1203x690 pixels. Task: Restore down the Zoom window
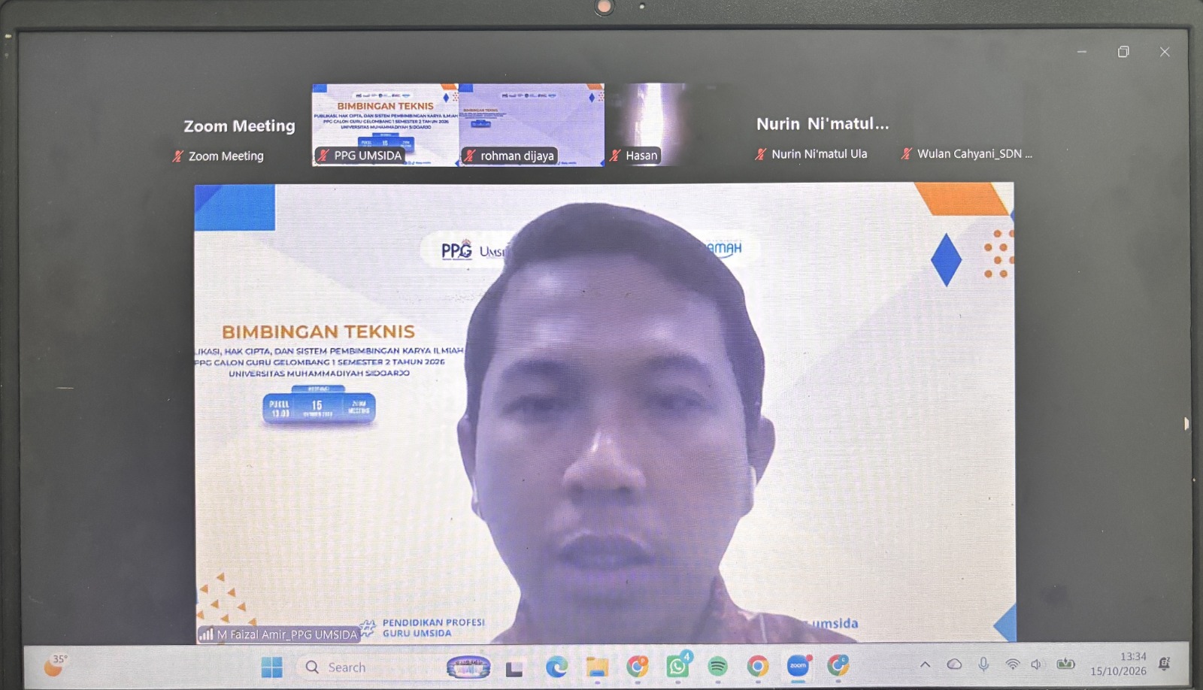click(x=1123, y=52)
